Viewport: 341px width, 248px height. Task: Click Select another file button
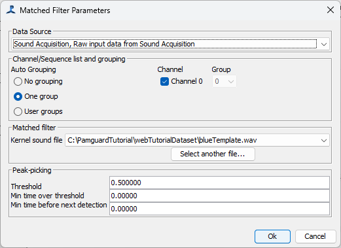tap(213, 154)
